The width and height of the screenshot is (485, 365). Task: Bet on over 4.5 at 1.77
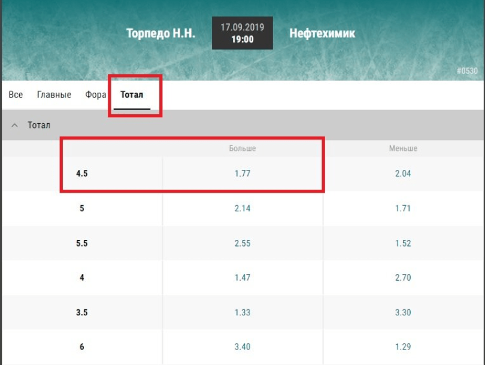coord(242,174)
